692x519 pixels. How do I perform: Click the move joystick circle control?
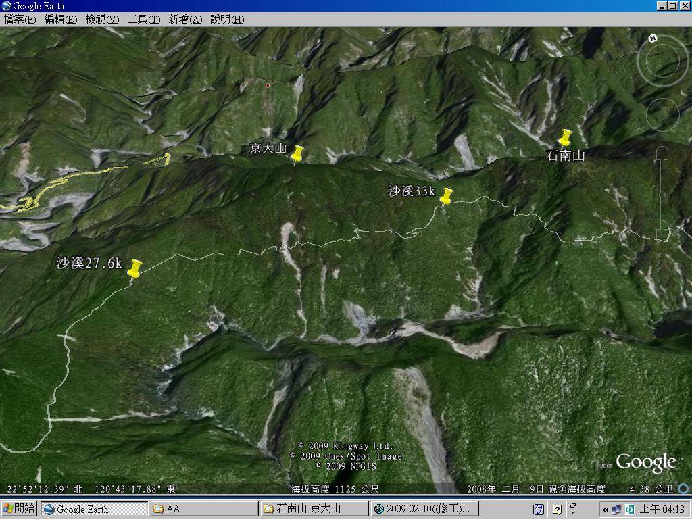point(662,113)
